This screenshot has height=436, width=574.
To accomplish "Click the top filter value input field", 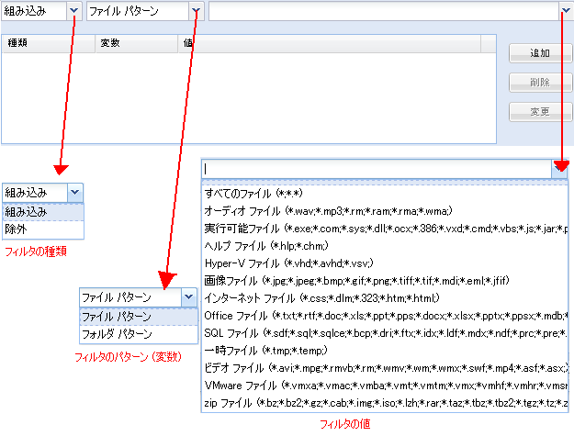I will [384, 11].
